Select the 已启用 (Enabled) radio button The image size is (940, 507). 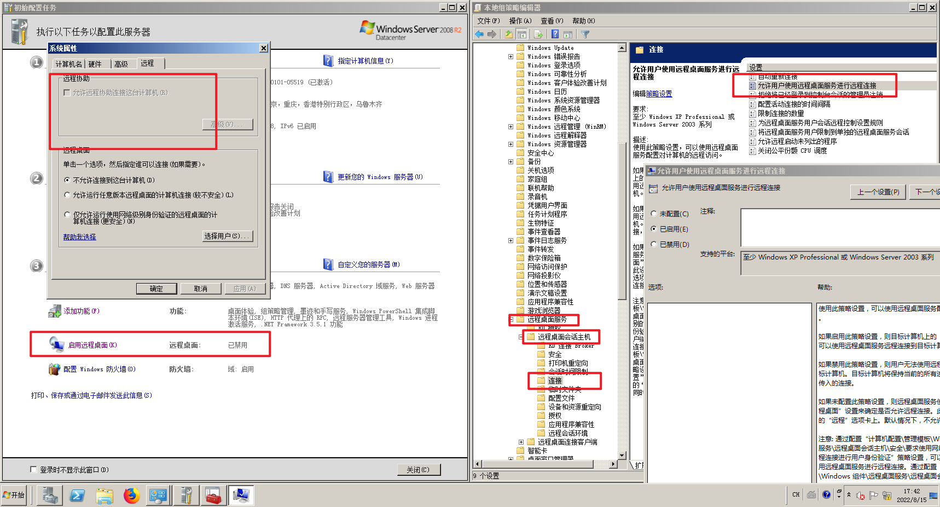coord(654,229)
